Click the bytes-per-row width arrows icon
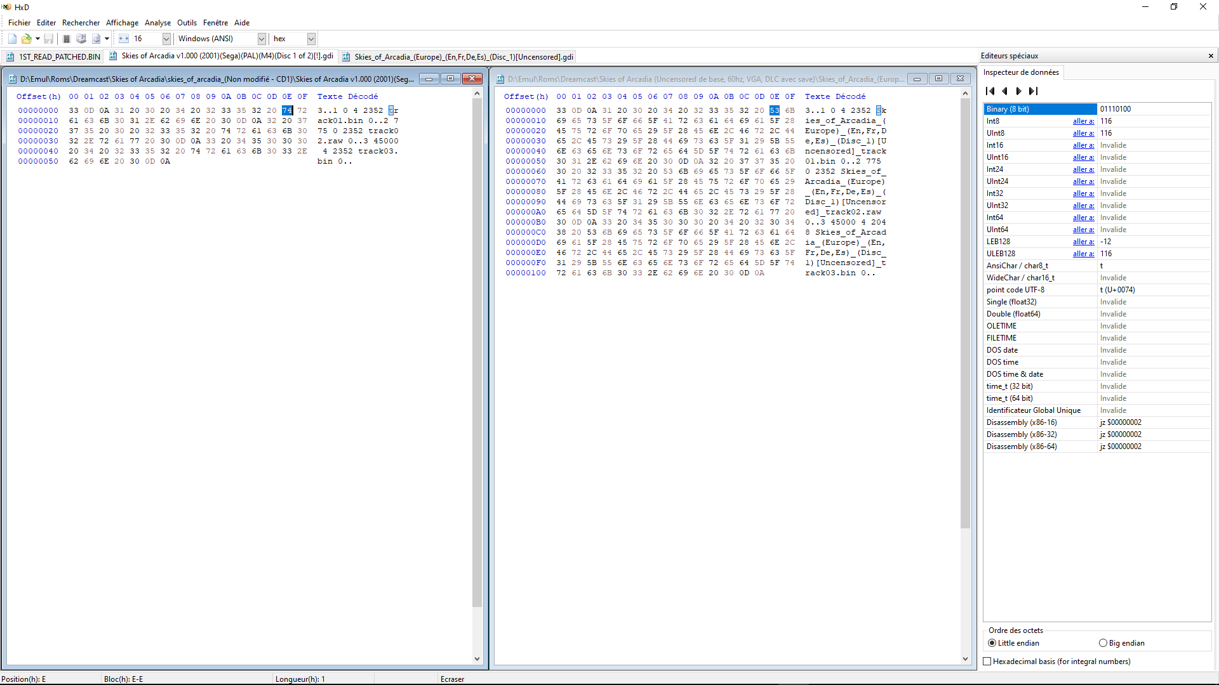The height and width of the screenshot is (685, 1219). pyautogui.click(x=124, y=39)
